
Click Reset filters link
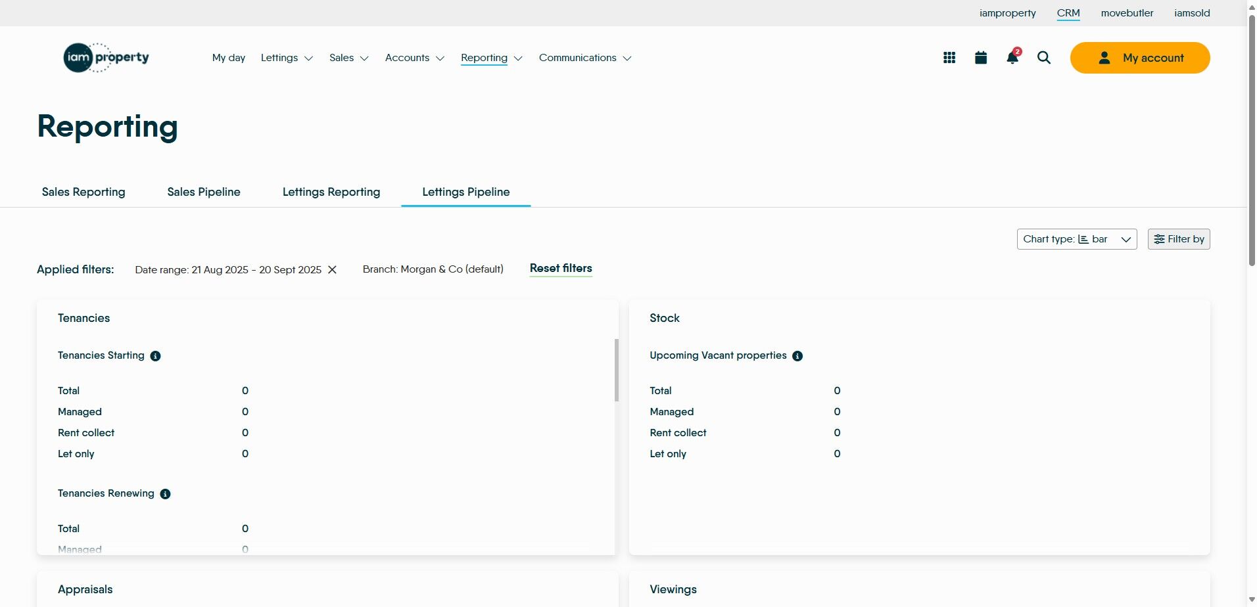point(561,268)
